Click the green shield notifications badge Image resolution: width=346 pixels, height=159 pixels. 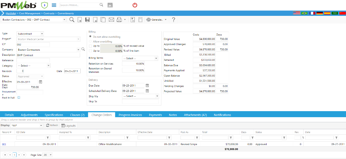point(44,5)
